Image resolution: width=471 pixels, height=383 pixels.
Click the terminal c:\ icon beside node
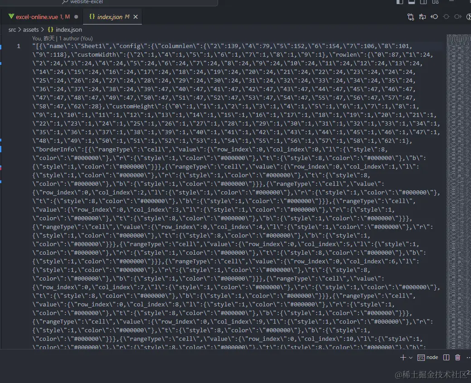pyautogui.click(x=421, y=358)
